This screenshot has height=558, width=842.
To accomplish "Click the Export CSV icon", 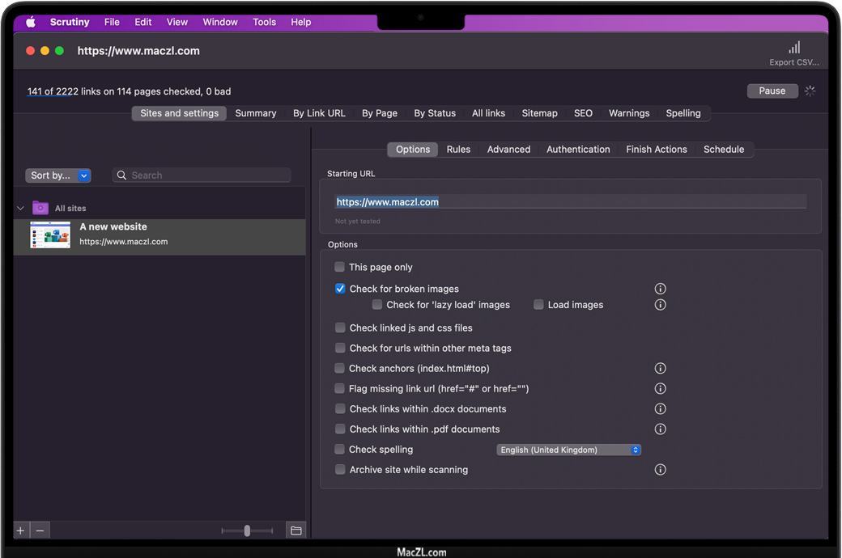I will (x=794, y=49).
